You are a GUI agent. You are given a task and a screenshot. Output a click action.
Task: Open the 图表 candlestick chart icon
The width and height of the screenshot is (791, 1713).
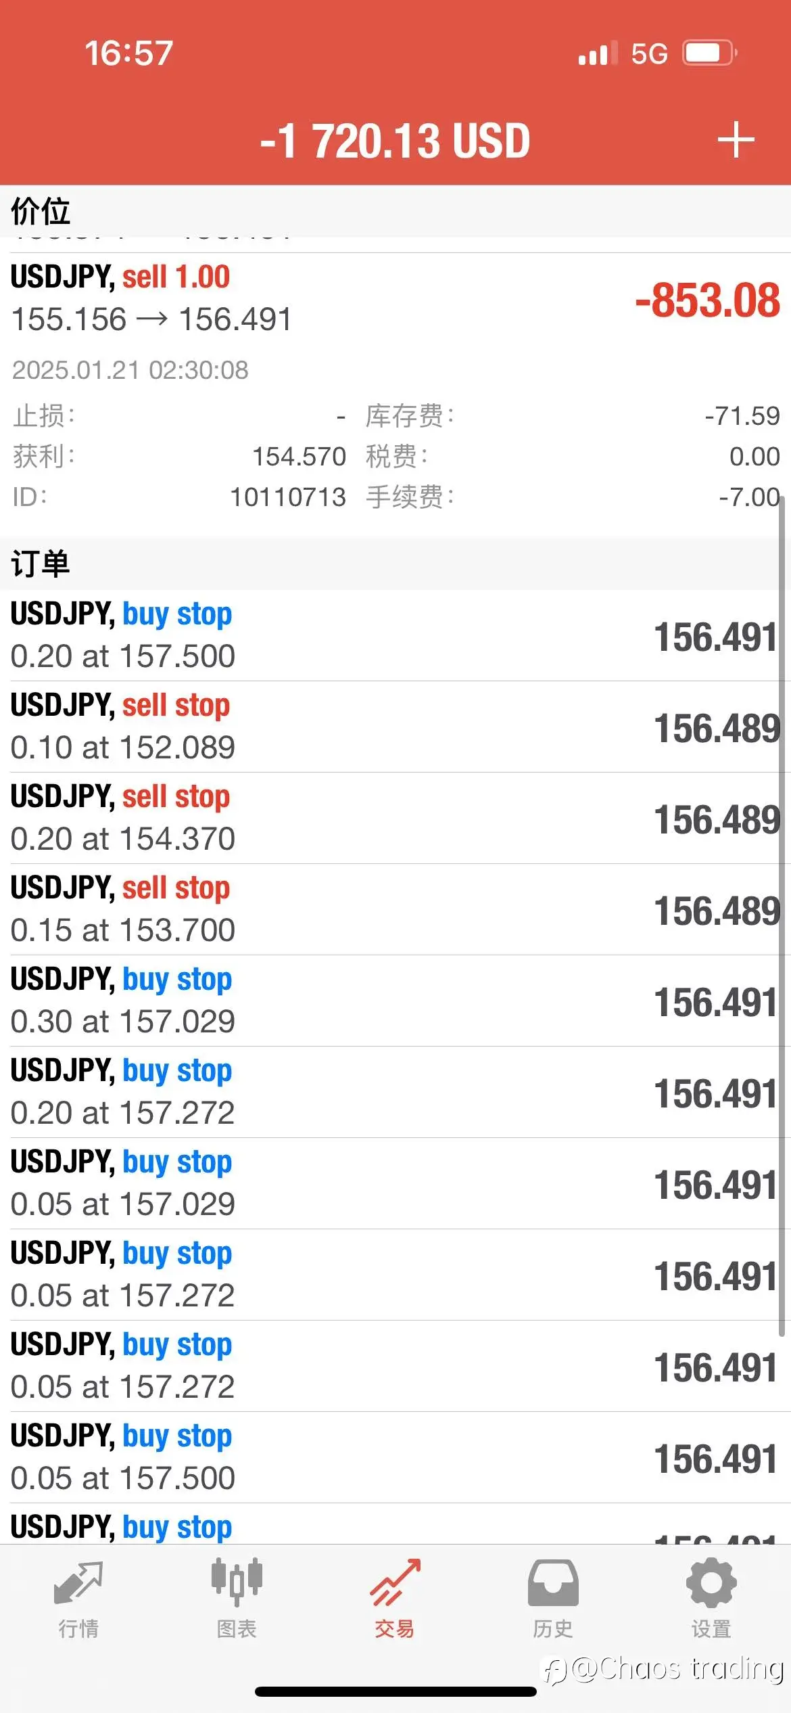(x=237, y=1582)
